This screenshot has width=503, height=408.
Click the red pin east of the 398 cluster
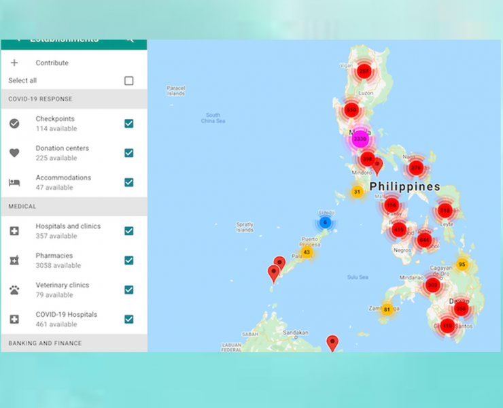(377, 165)
